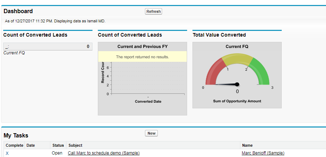This screenshot has height=157, width=326.
Task: Click the Converted Date axis label
Action: (148, 102)
